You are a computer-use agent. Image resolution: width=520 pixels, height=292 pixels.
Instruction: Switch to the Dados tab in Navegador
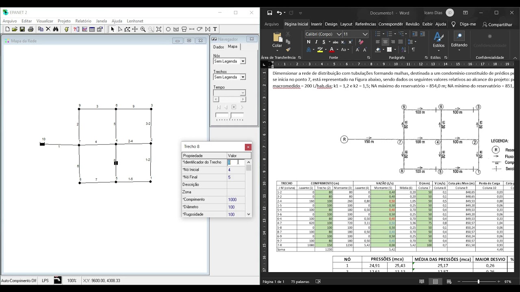[219, 47]
